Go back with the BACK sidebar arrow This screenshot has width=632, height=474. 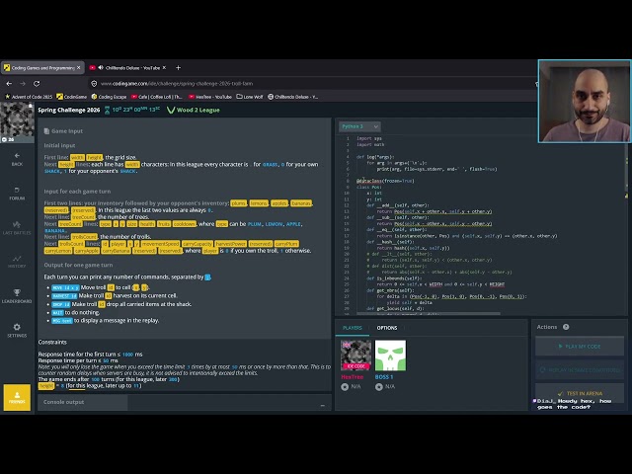[x=17, y=159]
